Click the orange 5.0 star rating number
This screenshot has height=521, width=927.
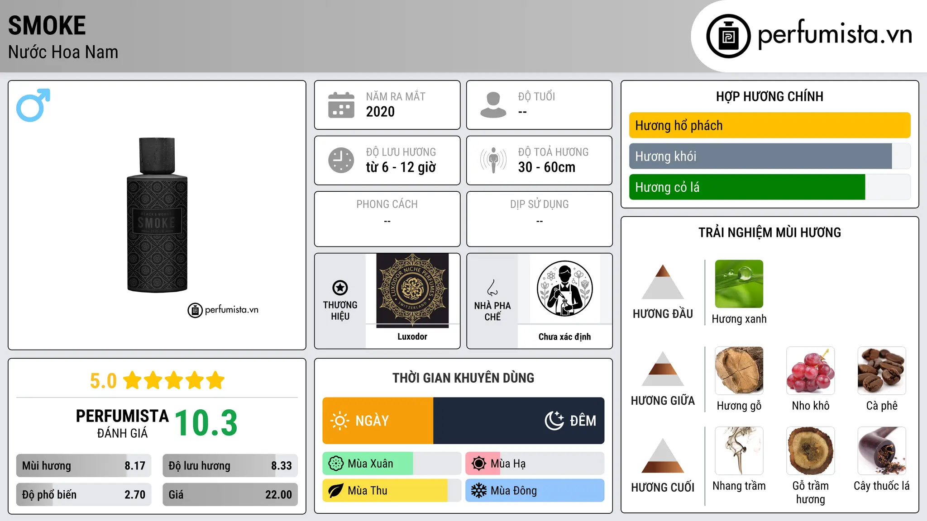click(103, 381)
